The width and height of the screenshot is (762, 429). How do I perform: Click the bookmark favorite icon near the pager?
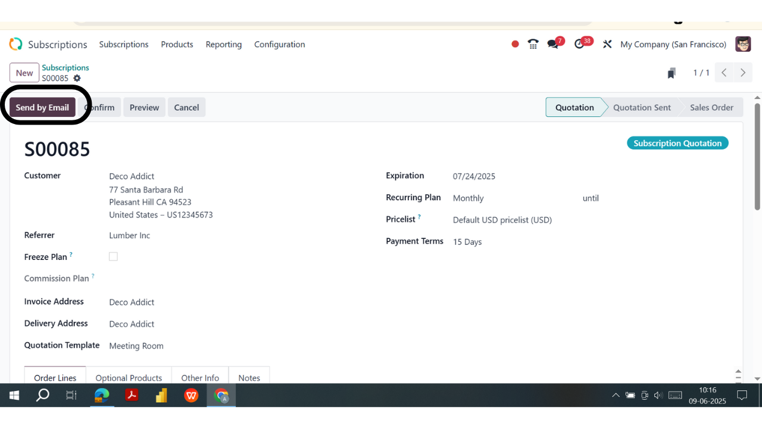[x=671, y=72]
